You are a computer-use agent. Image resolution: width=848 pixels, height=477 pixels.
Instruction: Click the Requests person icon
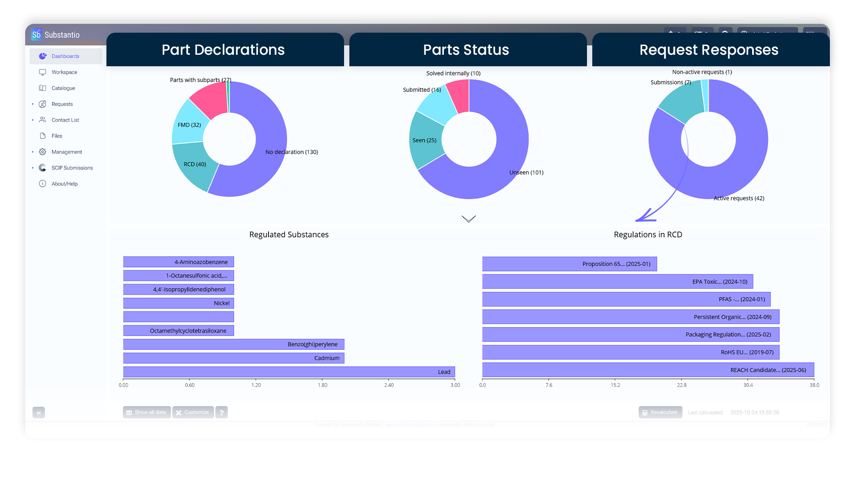click(x=42, y=104)
